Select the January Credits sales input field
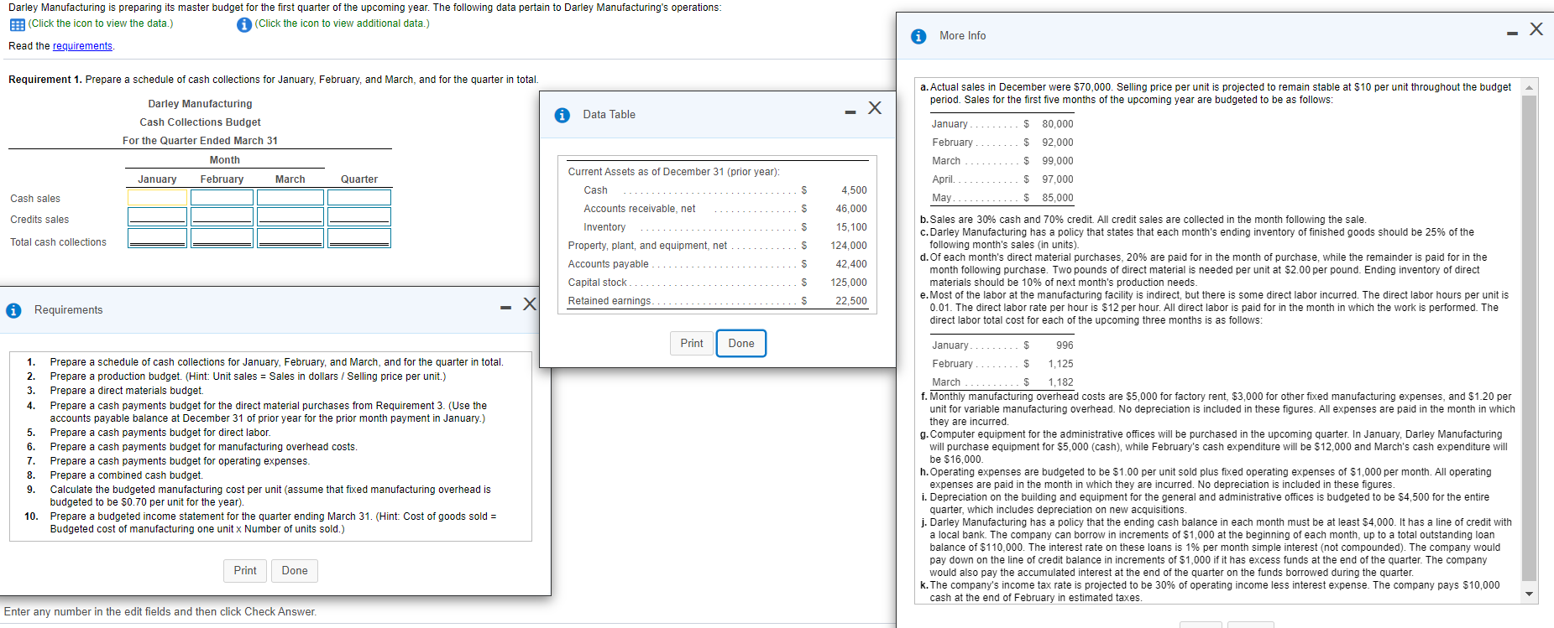This screenshot has width=1554, height=628. coord(157,216)
